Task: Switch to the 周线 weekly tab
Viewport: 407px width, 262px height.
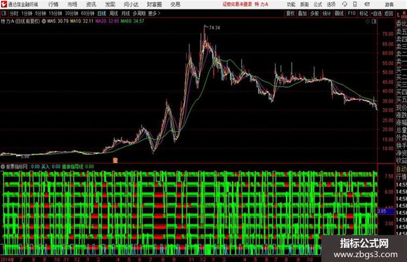Action: [x=114, y=13]
